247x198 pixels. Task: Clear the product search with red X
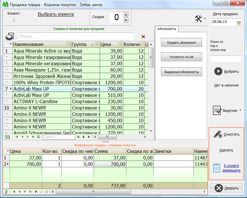tap(143, 36)
